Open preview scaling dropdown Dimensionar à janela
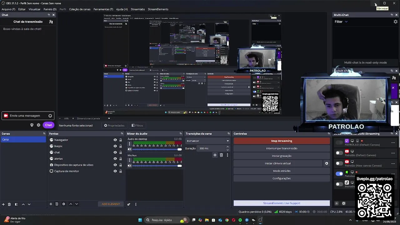400x225 pixels. [93, 118]
